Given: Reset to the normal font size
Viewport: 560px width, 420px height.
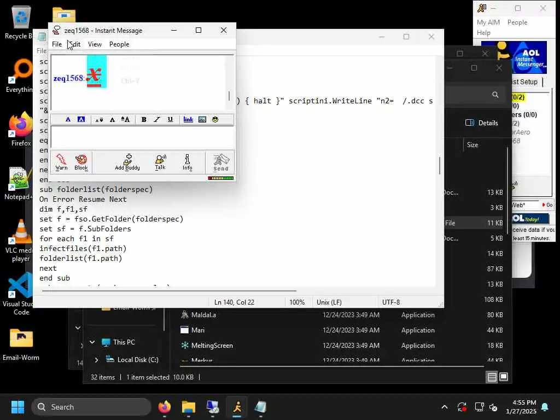Looking at the screenshot, I should click(112, 120).
